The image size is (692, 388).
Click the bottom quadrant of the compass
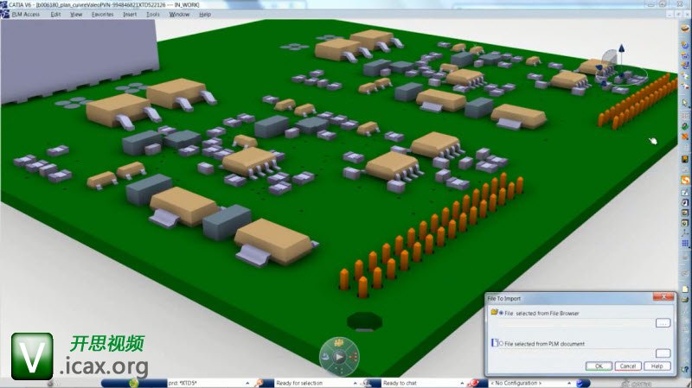tap(339, 371)
